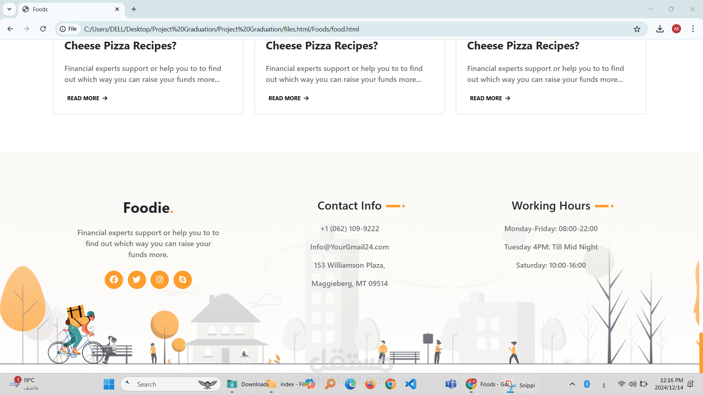703x395 pixels.
Task: Bookmark this page with star icon
Action: coord(637,29)
